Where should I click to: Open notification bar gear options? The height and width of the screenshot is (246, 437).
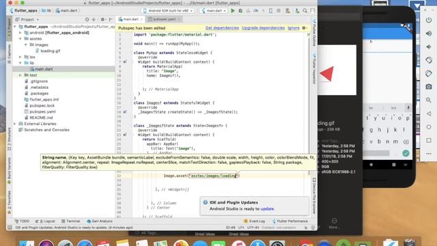coord(305,28)
